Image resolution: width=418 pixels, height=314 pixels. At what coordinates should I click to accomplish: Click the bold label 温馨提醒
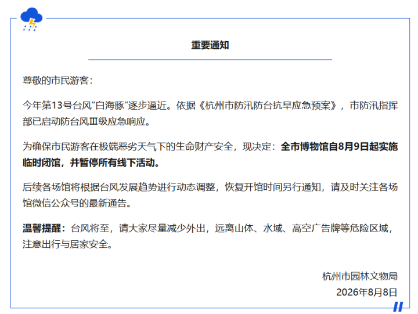tap(42, 228)
